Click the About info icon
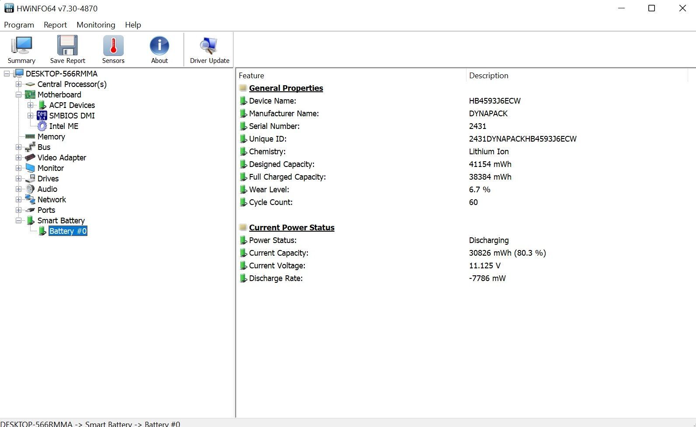This screenshot has height=427, width=696. [x=159, y=46]
